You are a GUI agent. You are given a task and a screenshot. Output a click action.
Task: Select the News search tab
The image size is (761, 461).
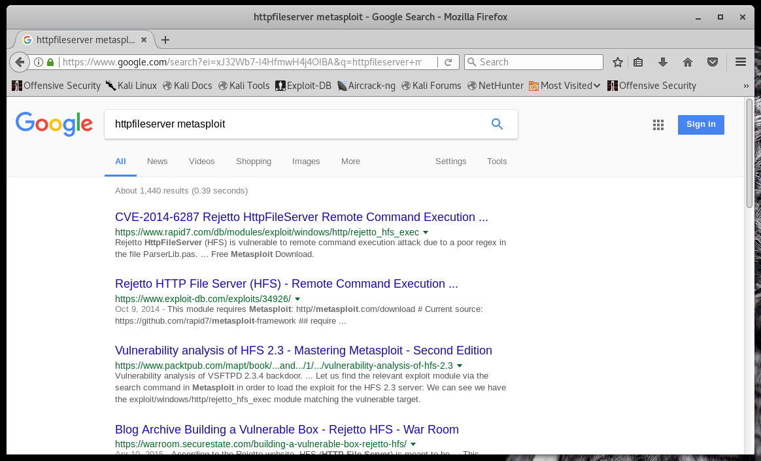click(157, 162)
